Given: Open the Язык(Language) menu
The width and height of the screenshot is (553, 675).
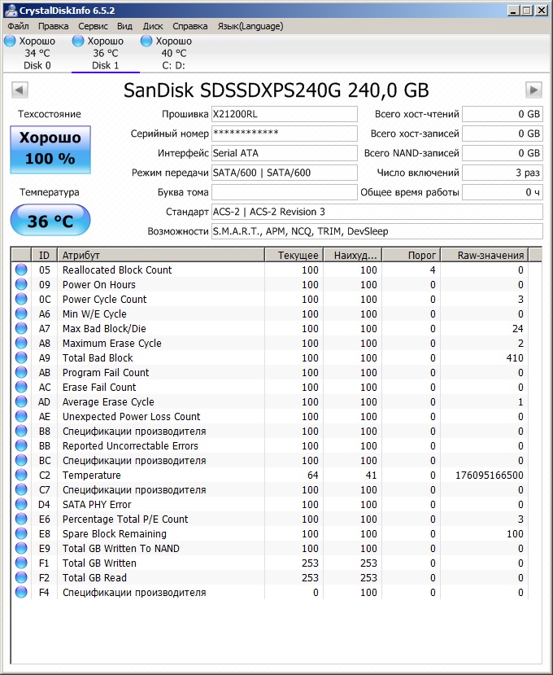Looking at the screenshot, I should click(x=250, y=26).
